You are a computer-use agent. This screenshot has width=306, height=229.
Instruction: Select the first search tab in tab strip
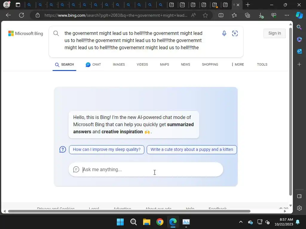coord(29,5)
